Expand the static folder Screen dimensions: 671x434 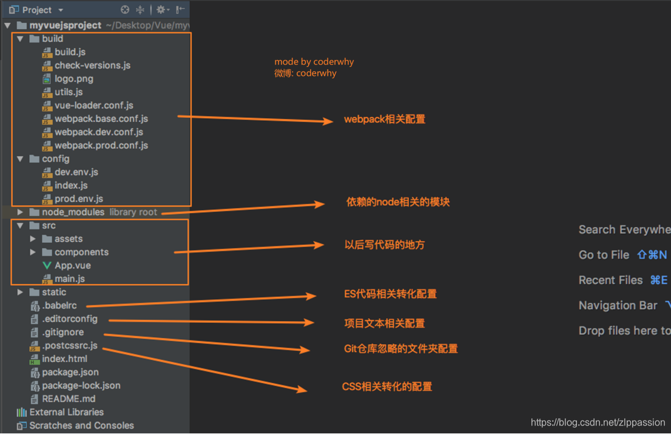point(20,292)
